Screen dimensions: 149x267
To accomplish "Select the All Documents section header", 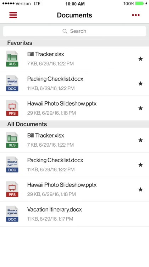I will (x=74, y=124).
